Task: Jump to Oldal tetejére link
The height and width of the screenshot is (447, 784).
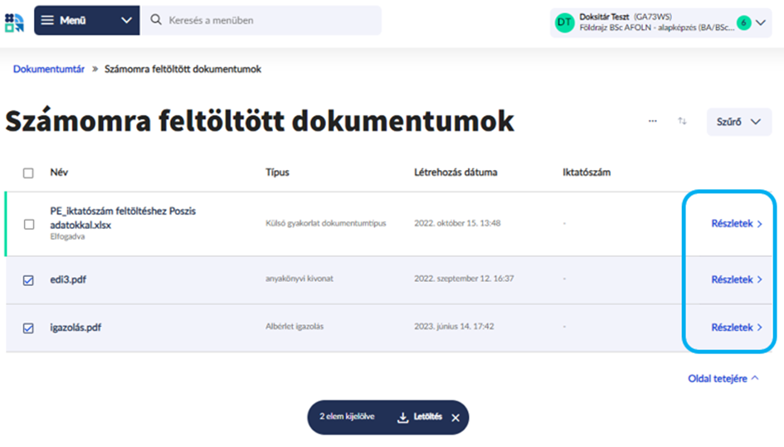Action: tap(723, 378)
